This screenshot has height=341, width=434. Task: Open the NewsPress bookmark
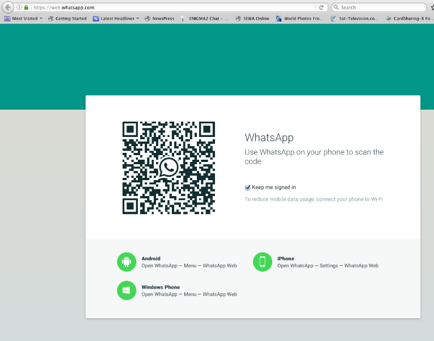[160, 19]
